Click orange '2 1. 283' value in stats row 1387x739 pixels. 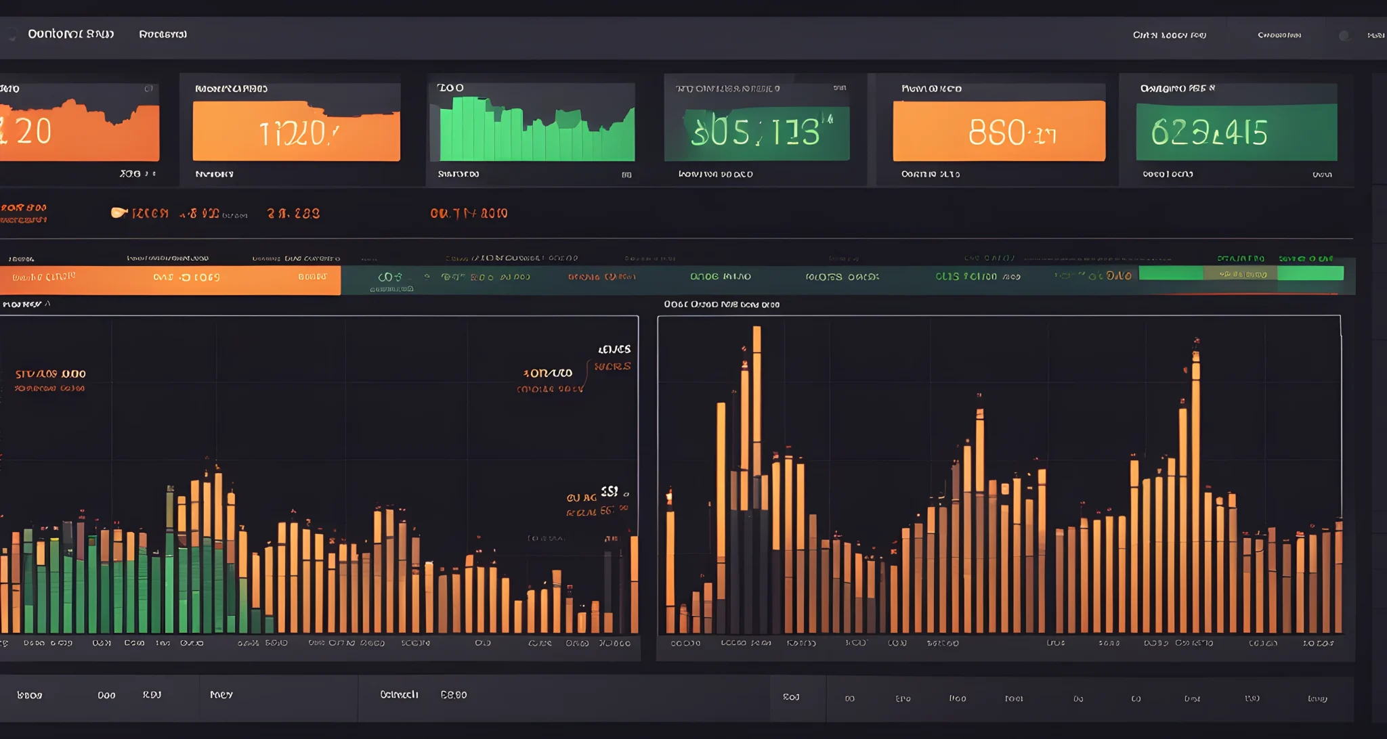(x=293, y=213)
